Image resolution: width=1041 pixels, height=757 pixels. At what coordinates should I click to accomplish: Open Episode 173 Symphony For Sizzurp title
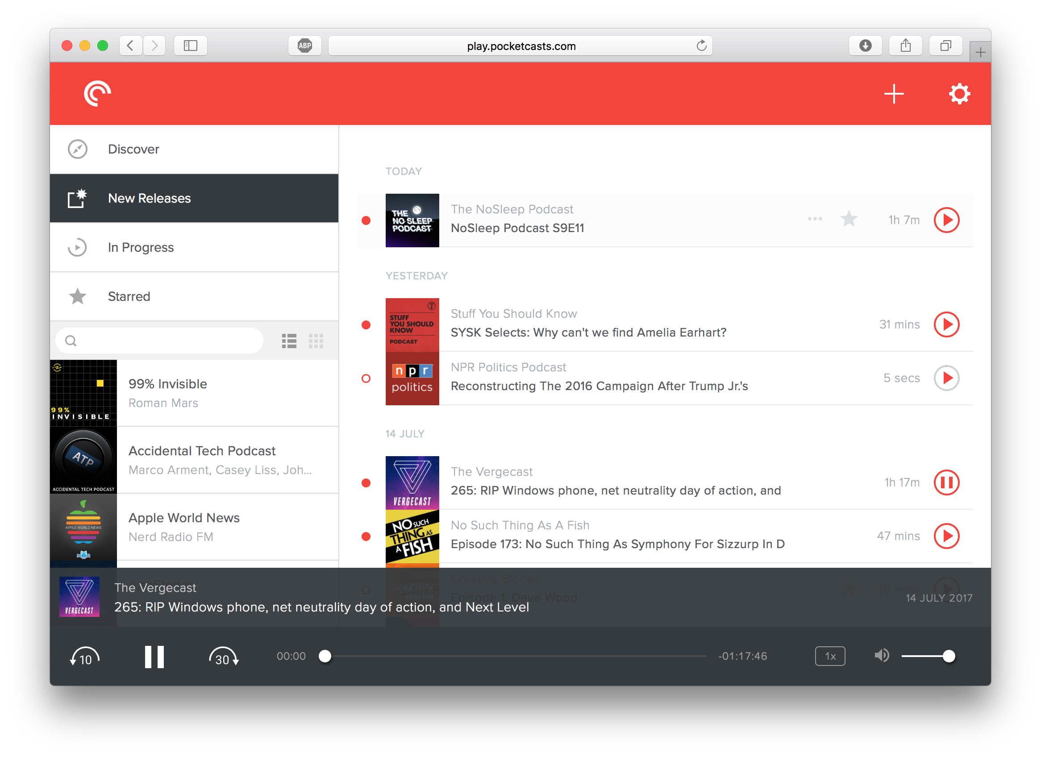[618, 545]
